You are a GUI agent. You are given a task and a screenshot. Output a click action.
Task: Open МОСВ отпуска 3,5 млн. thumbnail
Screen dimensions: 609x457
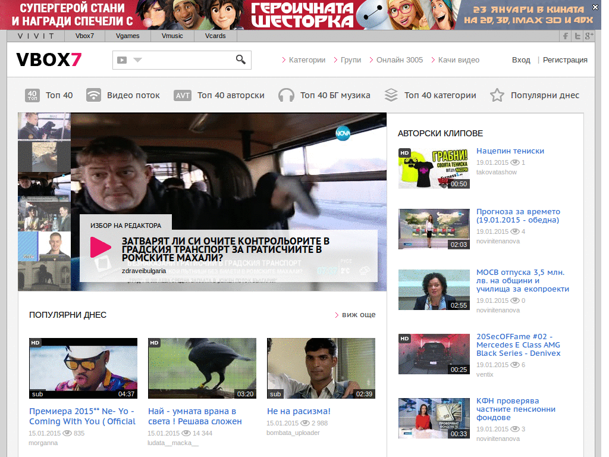coord(434,290)
